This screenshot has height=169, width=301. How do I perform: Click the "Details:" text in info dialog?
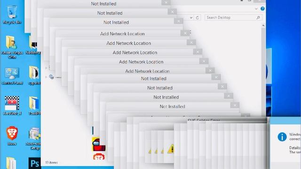295,148
